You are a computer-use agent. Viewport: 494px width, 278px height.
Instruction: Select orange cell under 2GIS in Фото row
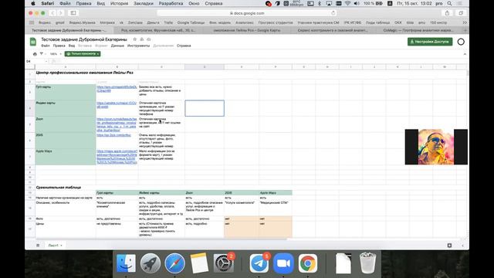[x=242, y=219]
